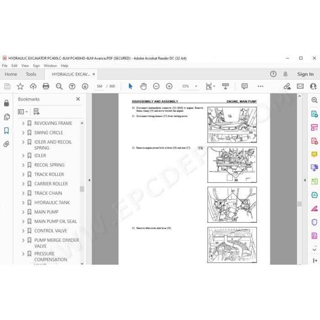This screenshot has width=320, height=320.
Task: Expand REVOLVING FRAME bookmark
Action: pyautogui.click(x=23, y=123)
